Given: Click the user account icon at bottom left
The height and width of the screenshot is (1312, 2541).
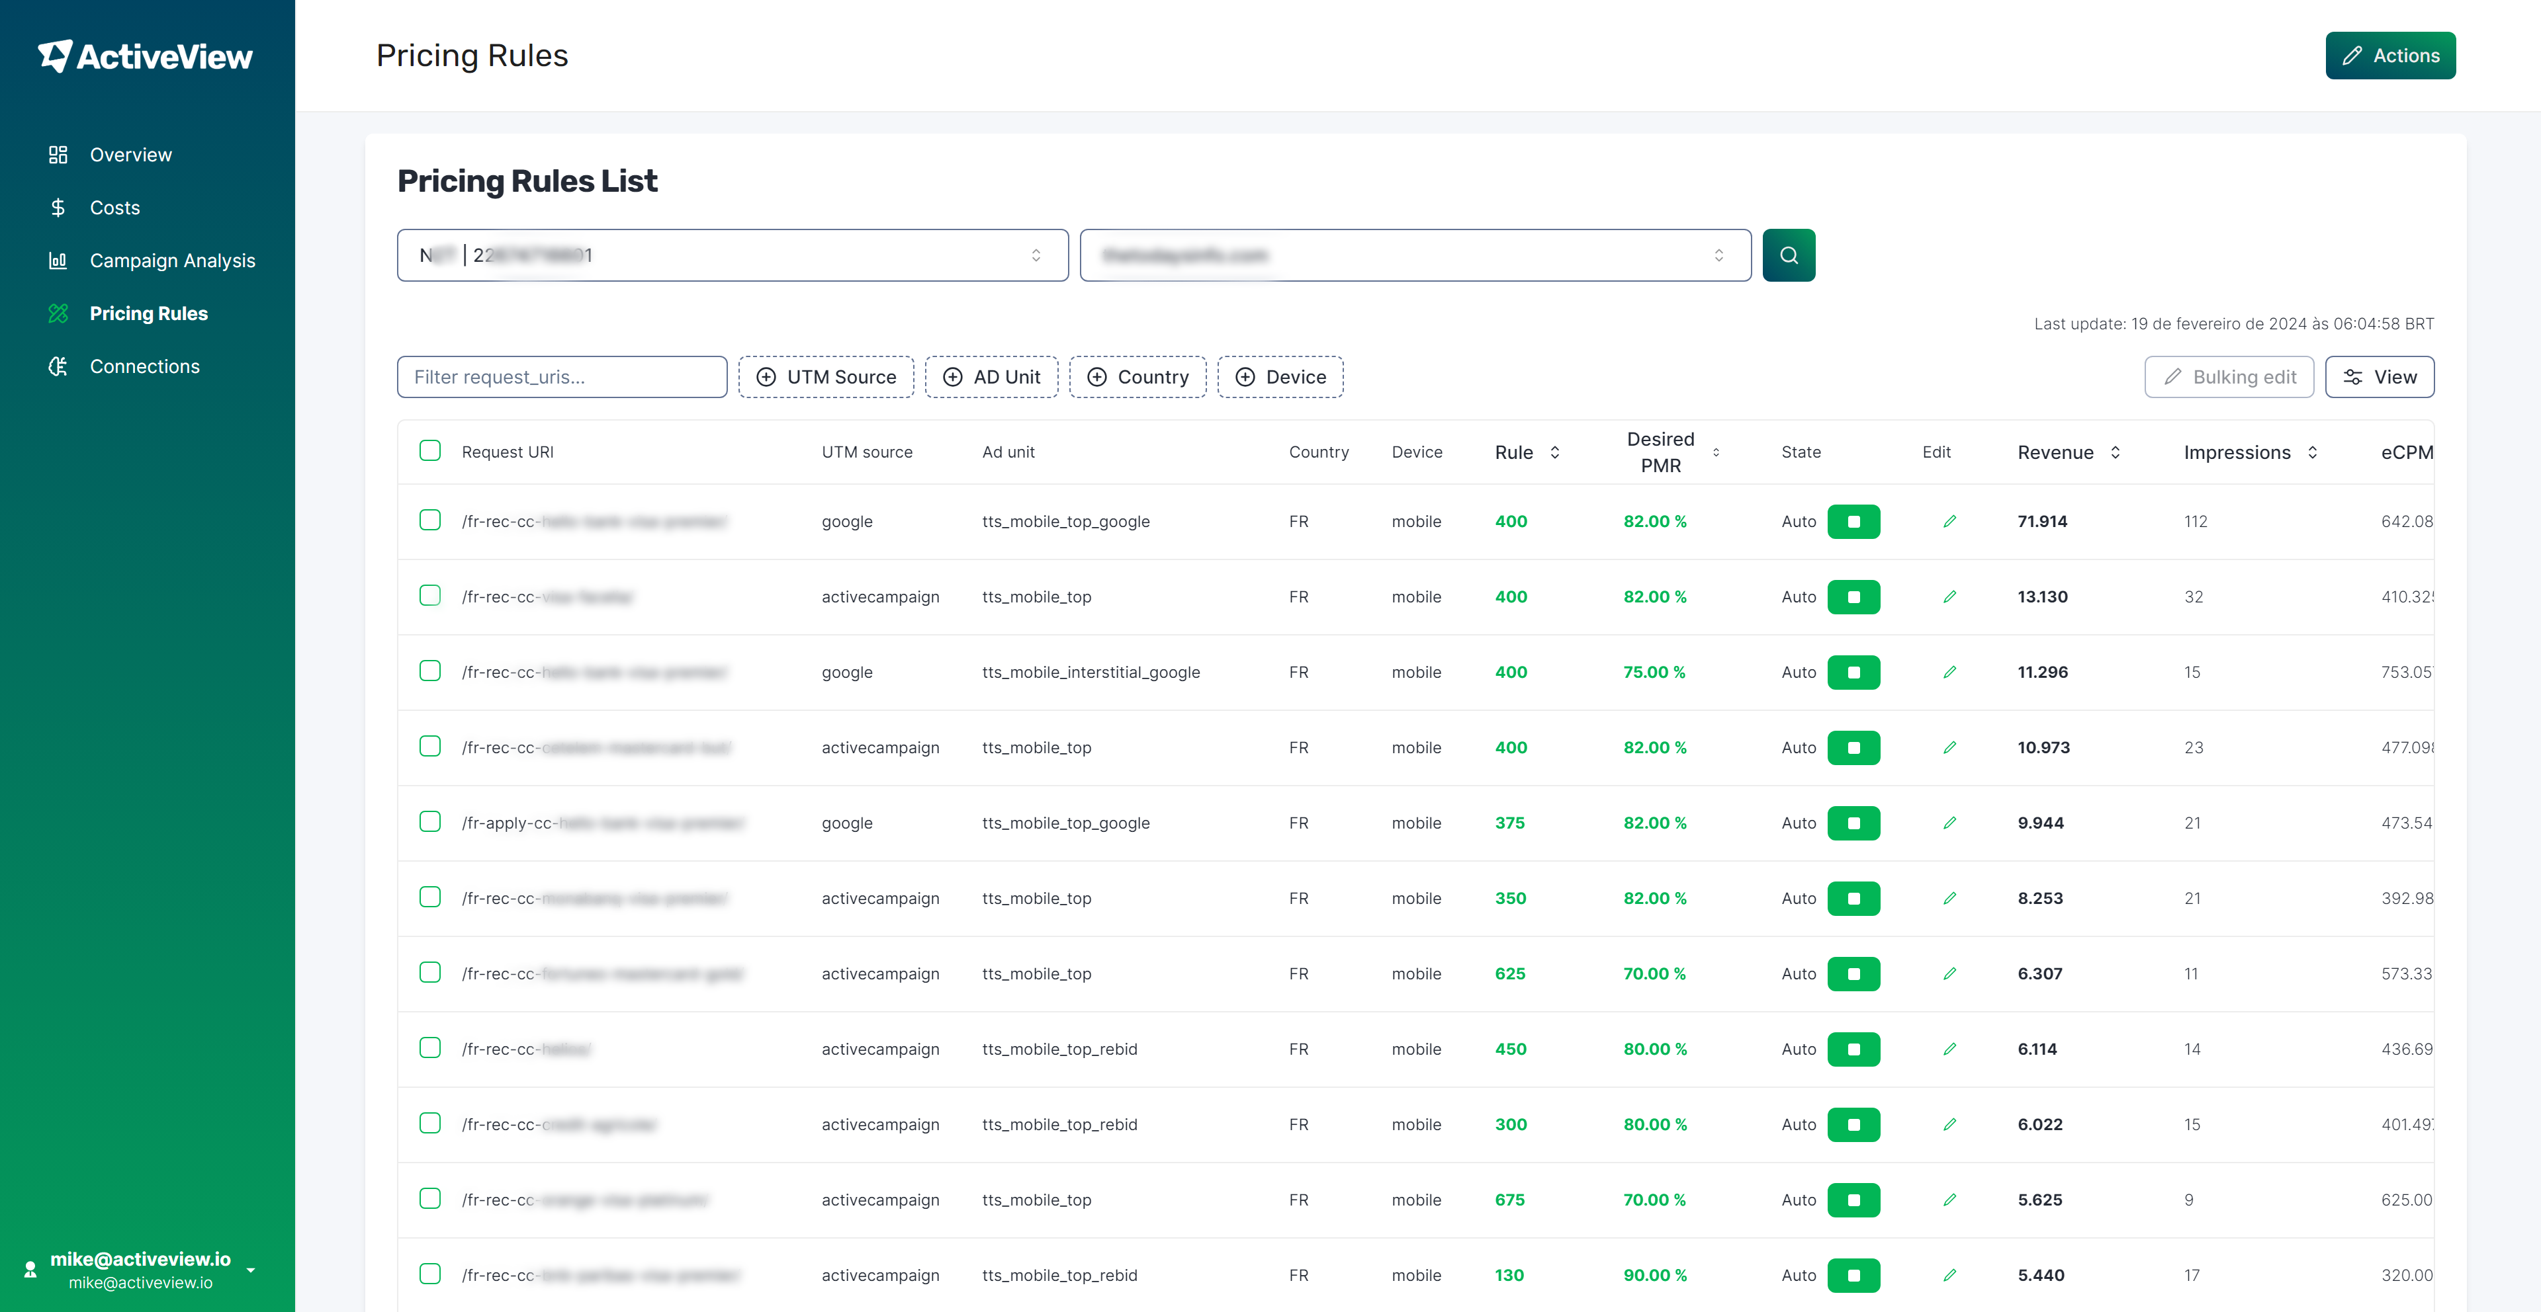Looking at the screenshot, I should 30,1270.
